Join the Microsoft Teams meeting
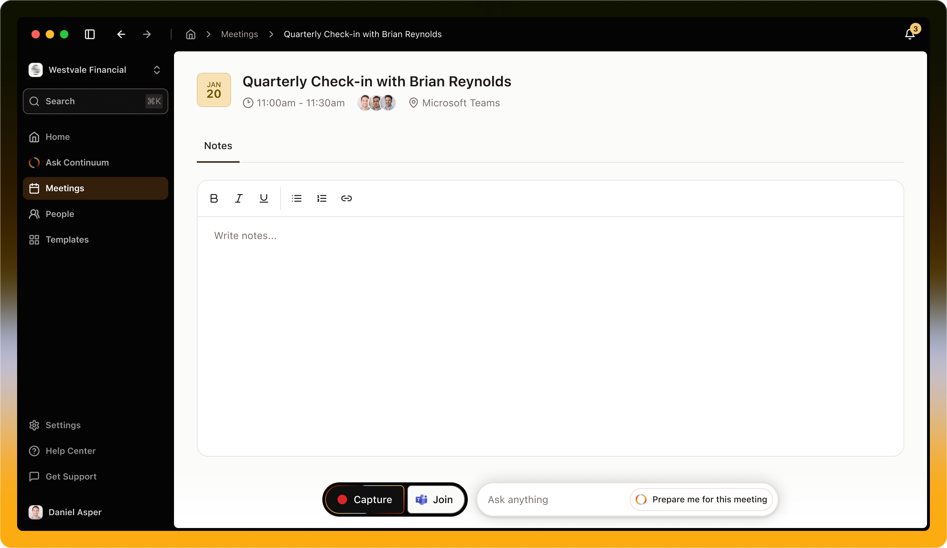The image size is (947, 548). [435, 499]
